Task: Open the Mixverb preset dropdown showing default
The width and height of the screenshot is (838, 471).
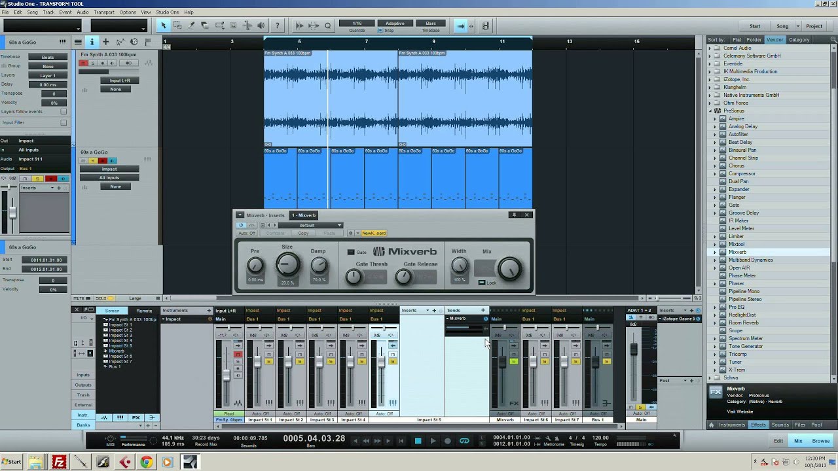Action: pyautogui.click(x=310, y=225)
